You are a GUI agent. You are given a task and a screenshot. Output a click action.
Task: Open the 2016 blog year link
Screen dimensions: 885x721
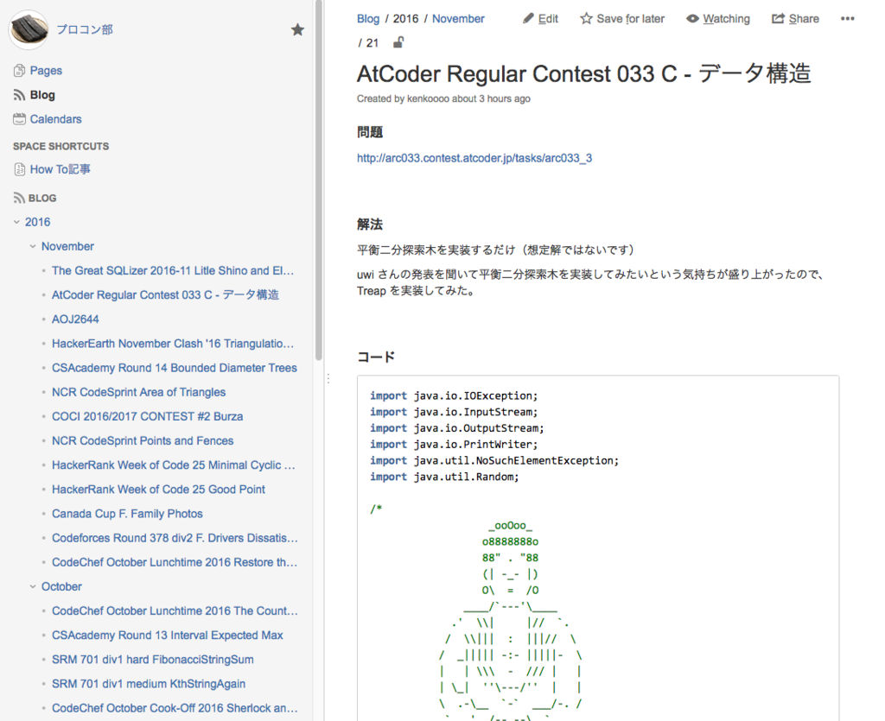(x=37, y=222)
